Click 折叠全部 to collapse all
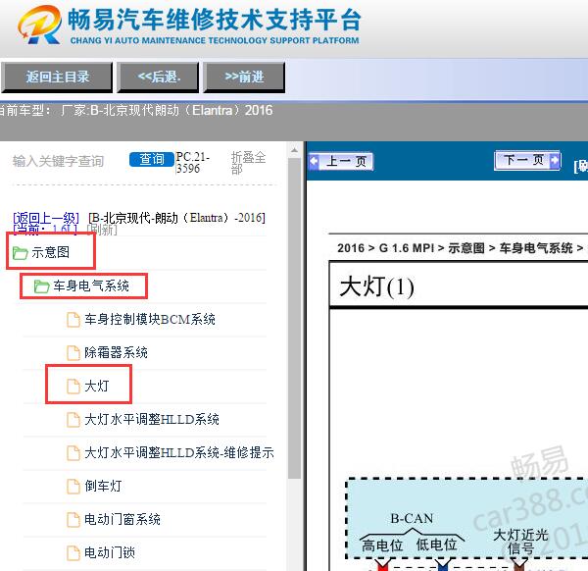The width and height of the screenshot is (588, 571). pos(248,163)
